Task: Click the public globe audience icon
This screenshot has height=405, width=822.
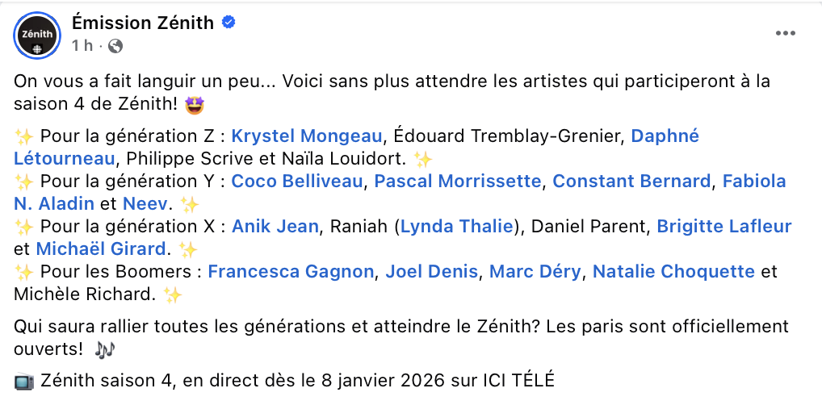Action: pos(115,47)
